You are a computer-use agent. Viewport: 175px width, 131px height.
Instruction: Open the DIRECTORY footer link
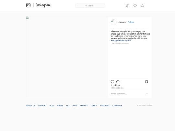pyautogui.click(x=105, y=105)
